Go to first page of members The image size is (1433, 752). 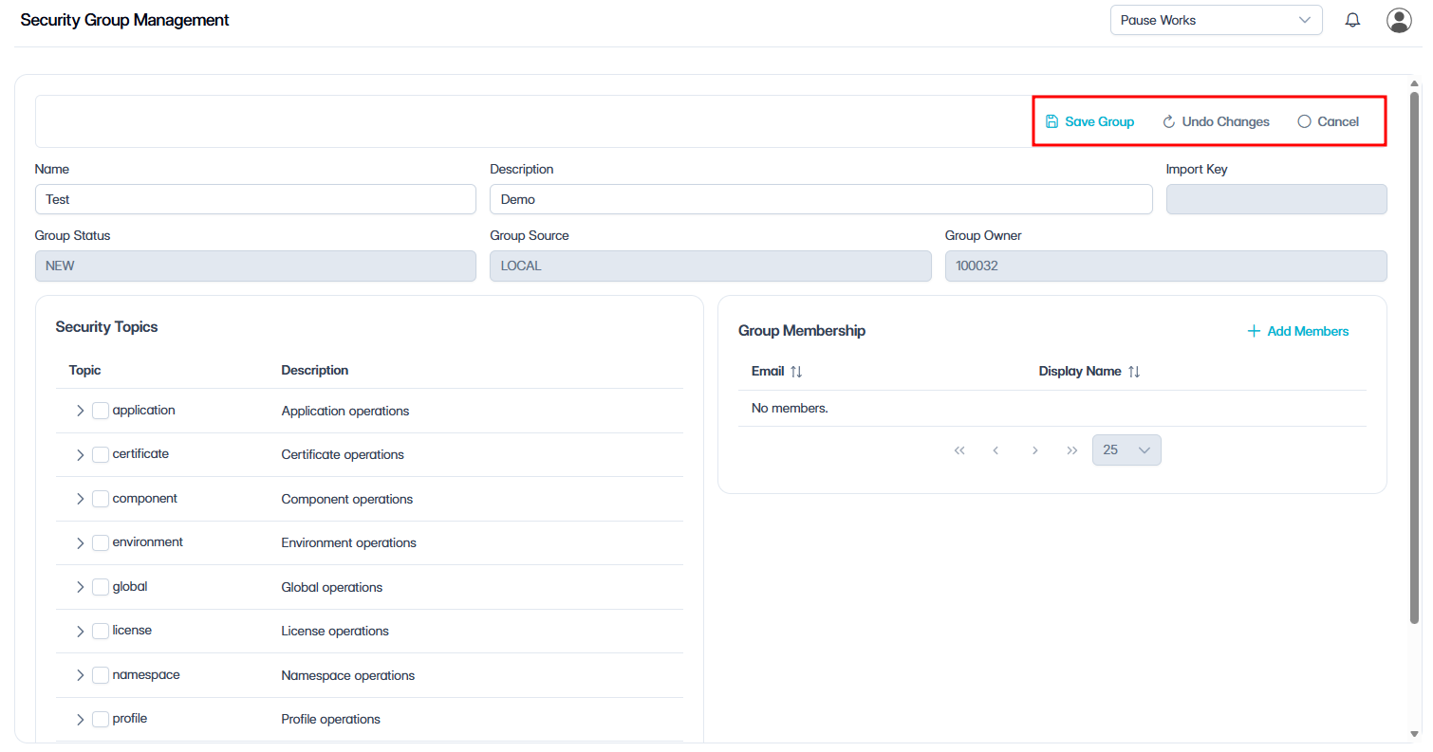tap(959, 450)
